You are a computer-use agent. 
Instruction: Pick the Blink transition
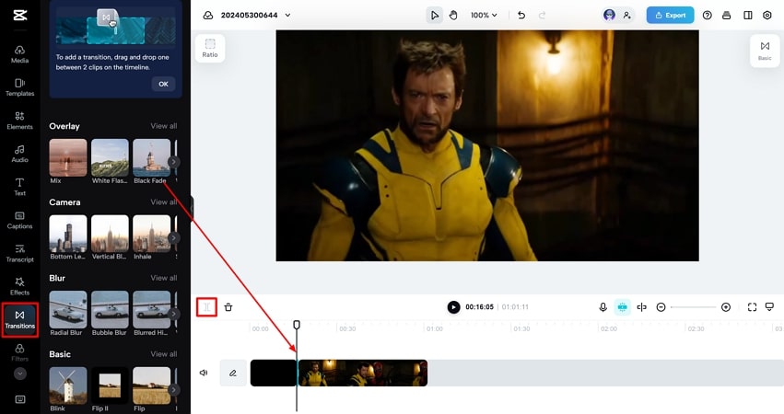(x=68, y=385)
